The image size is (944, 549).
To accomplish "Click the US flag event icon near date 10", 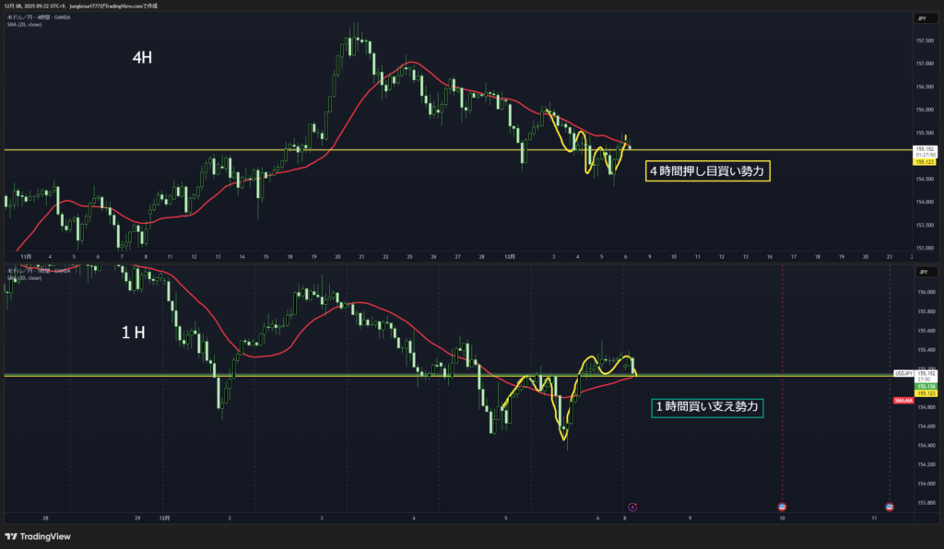I will (x=782, y=507).
